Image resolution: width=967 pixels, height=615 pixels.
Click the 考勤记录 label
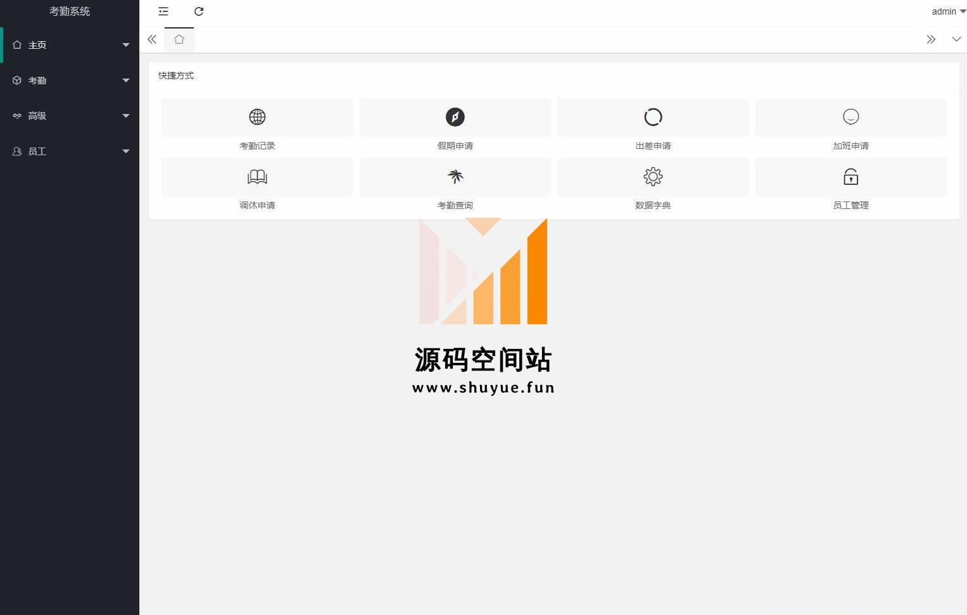(x=257, y=146)
